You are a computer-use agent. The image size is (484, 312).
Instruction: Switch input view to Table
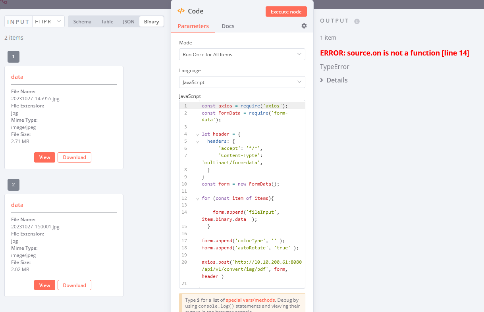coord(107,22)
